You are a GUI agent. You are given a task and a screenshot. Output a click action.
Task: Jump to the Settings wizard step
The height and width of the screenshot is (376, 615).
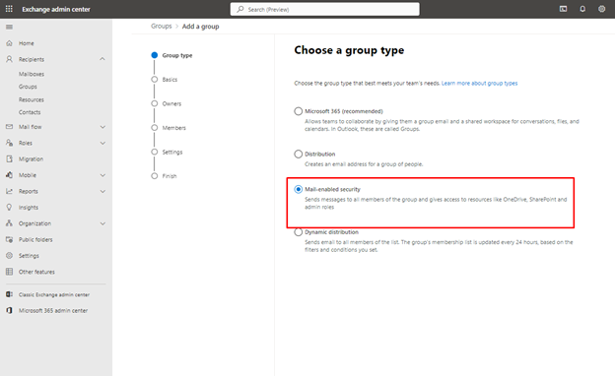point(172,152)
